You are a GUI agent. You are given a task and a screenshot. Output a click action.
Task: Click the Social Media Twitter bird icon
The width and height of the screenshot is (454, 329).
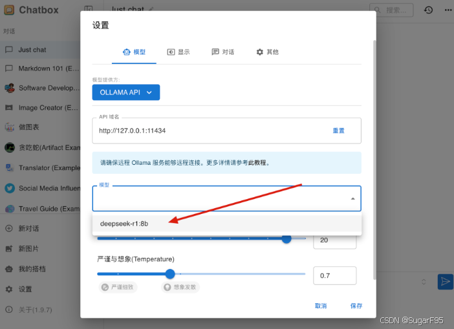pos(10,188)
